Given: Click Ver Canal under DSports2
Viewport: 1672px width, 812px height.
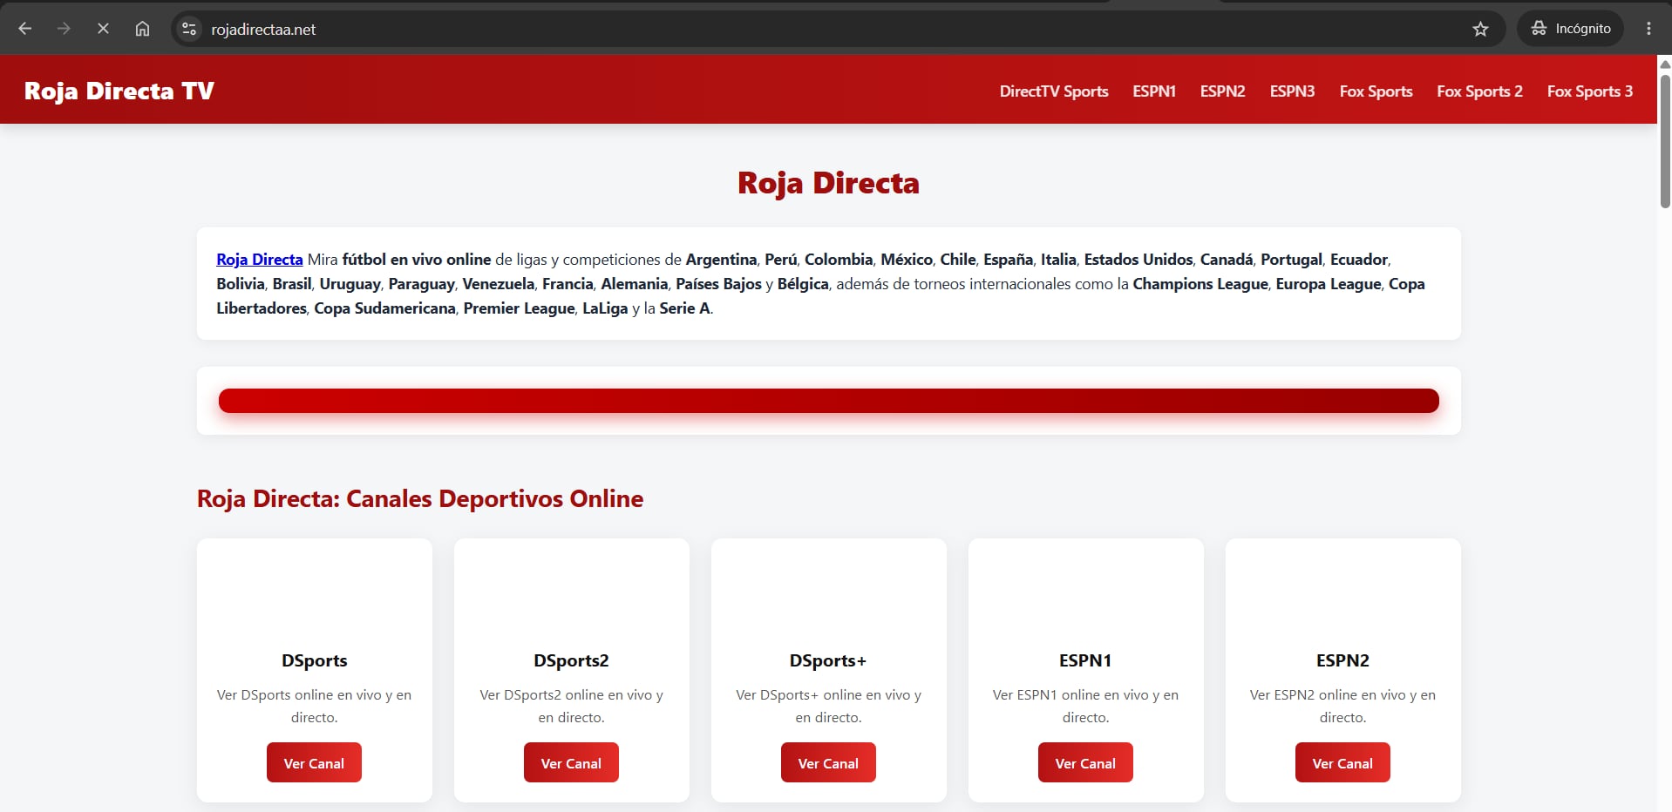Looking at the screenshot, I should 571,762.
